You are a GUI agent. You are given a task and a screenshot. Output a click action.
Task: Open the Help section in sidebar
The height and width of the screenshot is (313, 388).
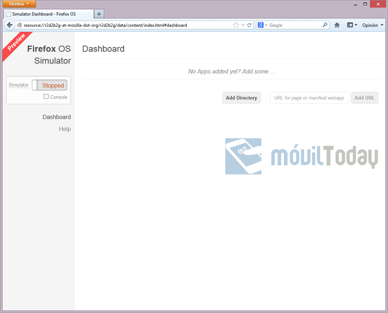[x=65, y=129]
